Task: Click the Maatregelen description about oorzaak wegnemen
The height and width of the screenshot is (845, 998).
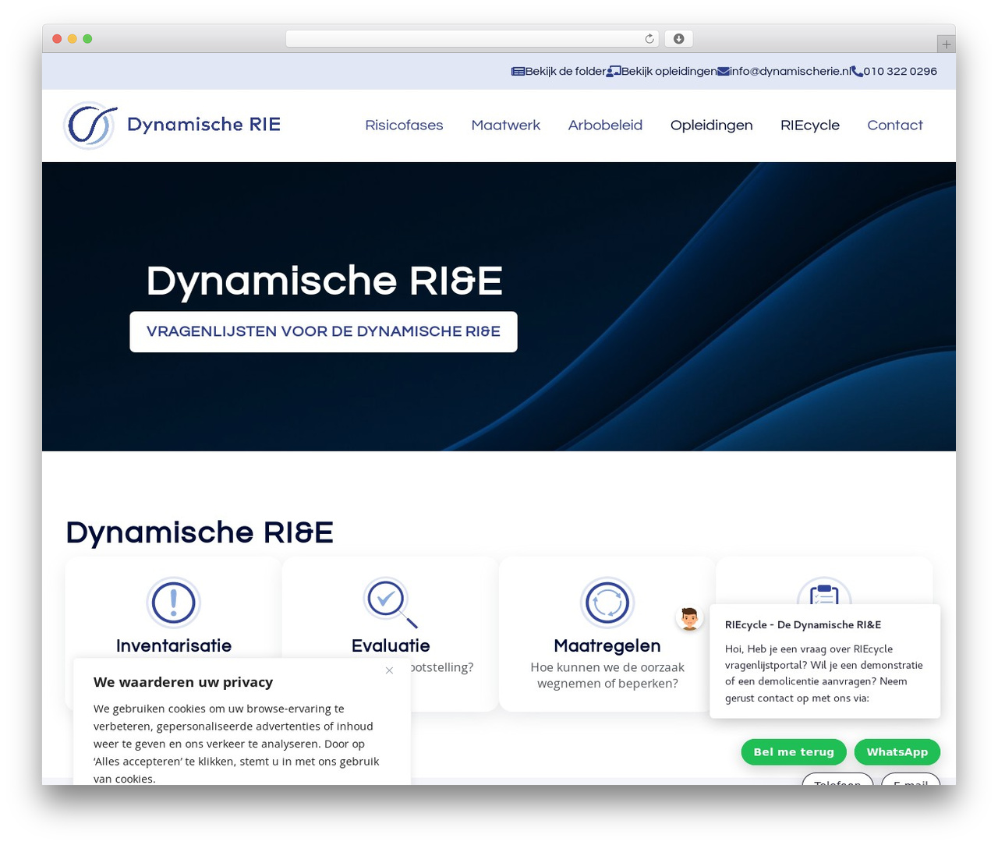Action: [607, 675]
